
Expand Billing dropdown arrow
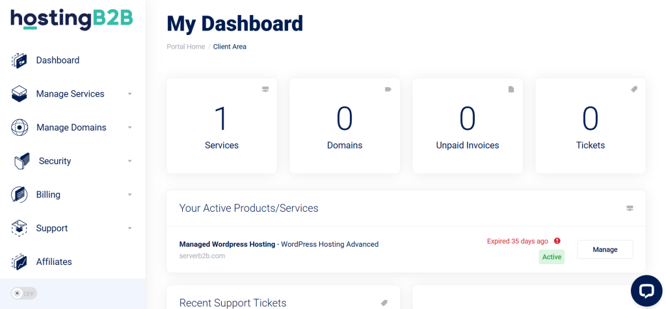(x=130, y=195)
